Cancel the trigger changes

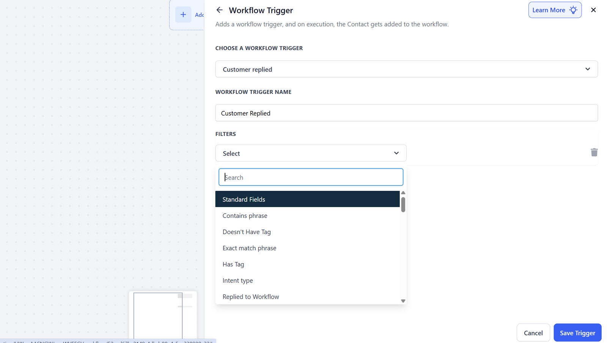pos(533,333)
